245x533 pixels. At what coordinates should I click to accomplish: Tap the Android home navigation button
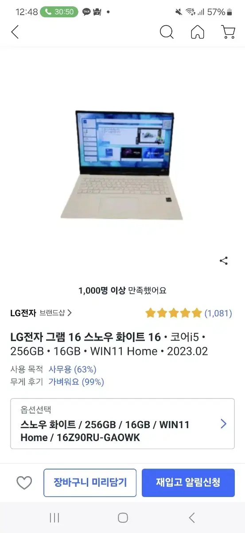[123, 517]
